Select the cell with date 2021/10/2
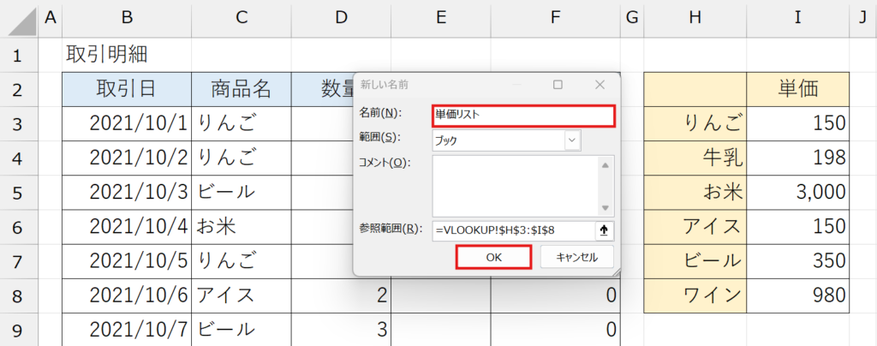Screen dimensions: 877x346 (127, 158)
